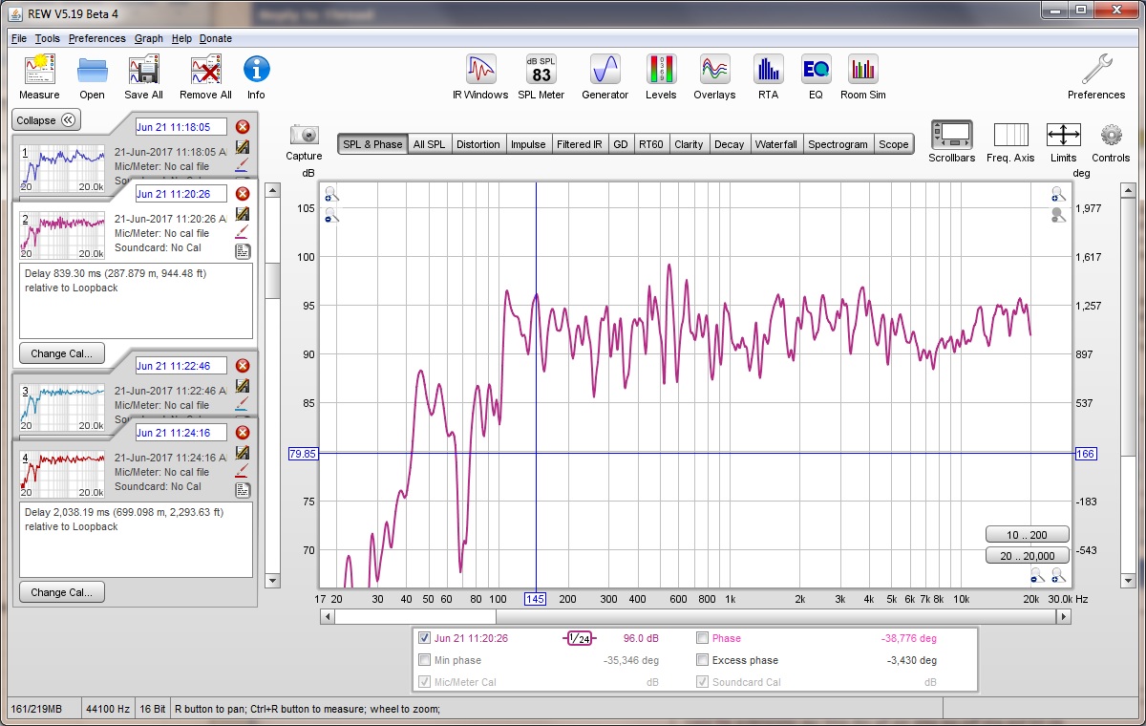Save all measurements with Save All icon
Image resolution: width=1146 pixels, height=726 pixels.
tap(143, 71)
